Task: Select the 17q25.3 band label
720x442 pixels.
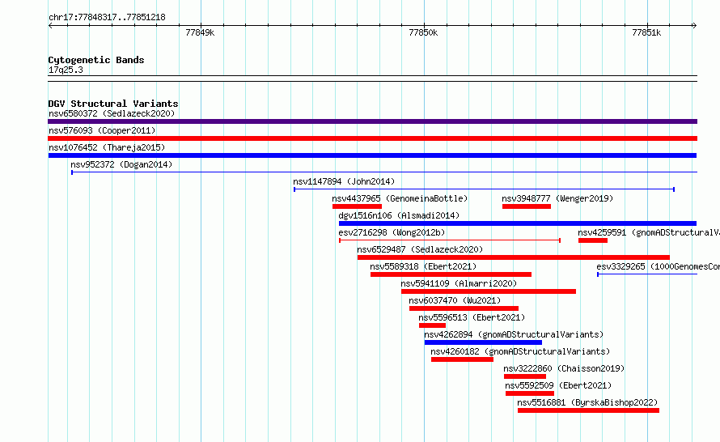Action: point(66,70)
